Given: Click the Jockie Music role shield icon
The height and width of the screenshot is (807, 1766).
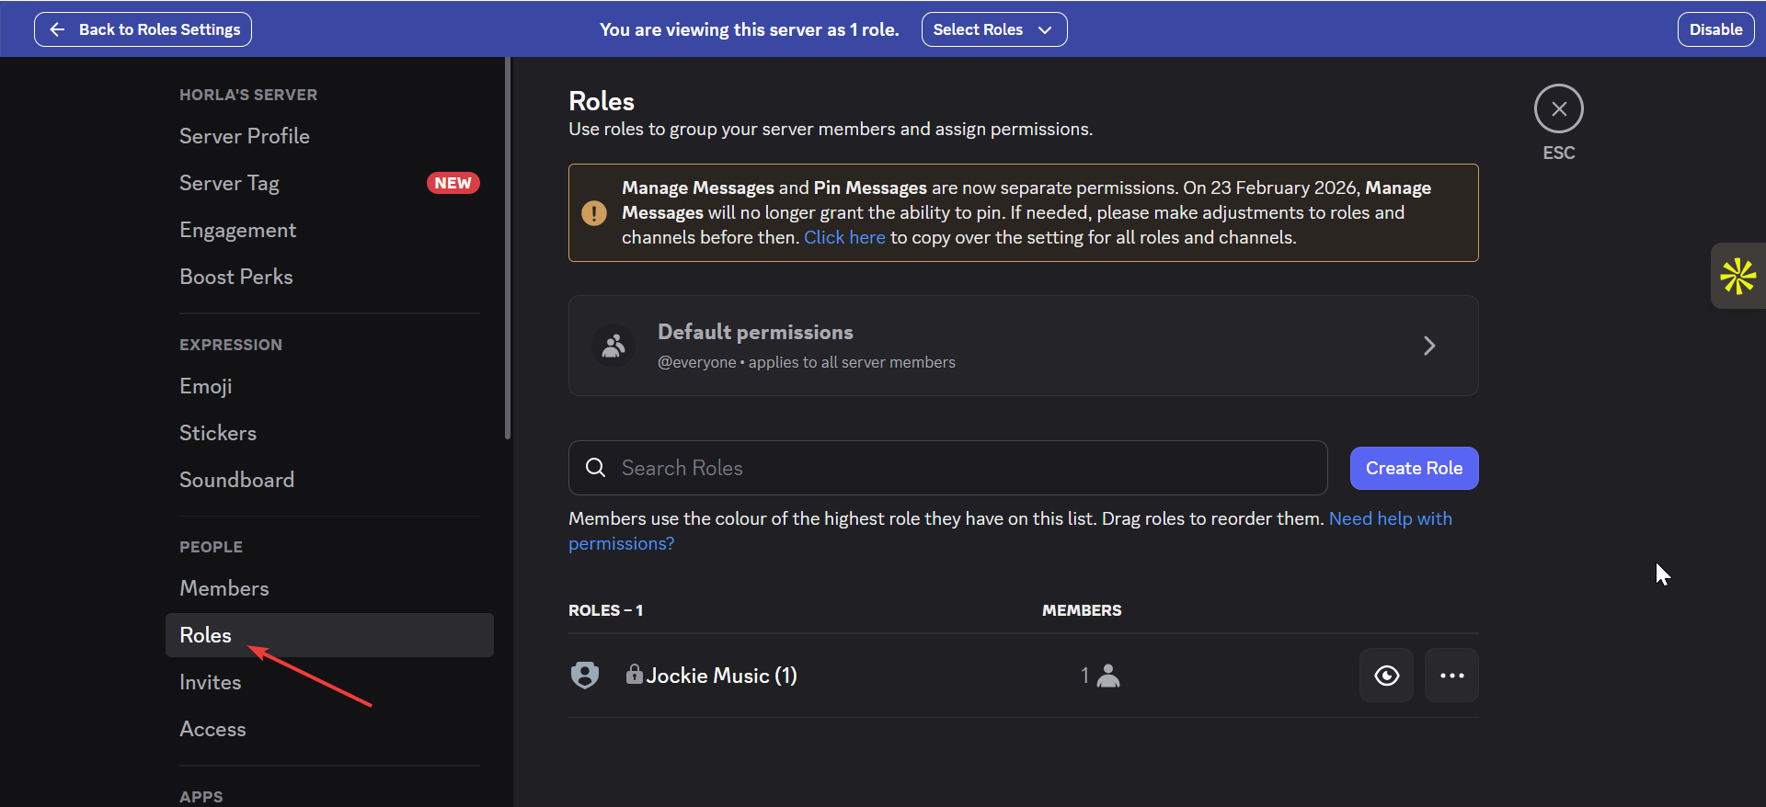Looking at the screenshot, I should point(585,676).
